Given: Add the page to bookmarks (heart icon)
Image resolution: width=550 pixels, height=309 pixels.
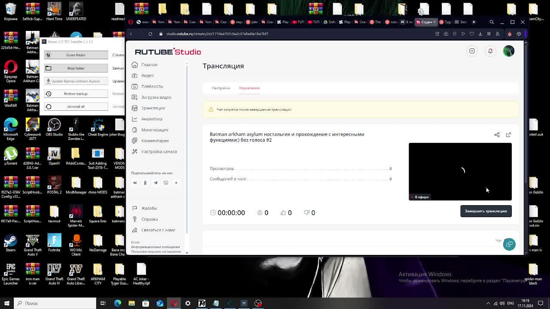Looking at the screenshot, I should pos(472,34).
